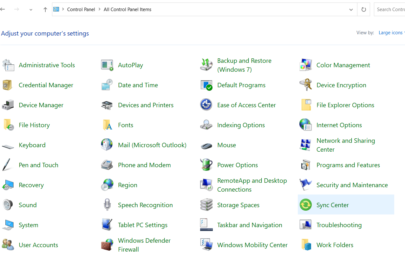Click the Fonts folder icon
Screen dimensions: 405x270
[107, 125]
